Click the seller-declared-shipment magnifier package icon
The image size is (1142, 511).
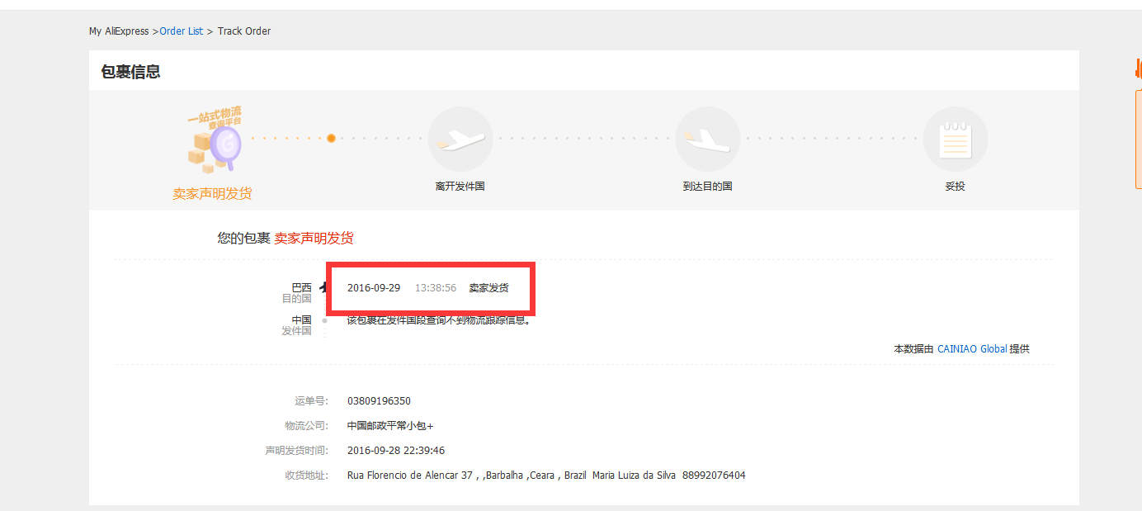pyautogui.click(x=213, y=140)
